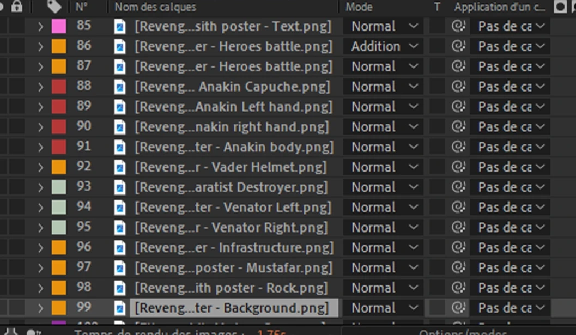Expand layer 88 Anakin Capuche properties
The image size is (576, 335).
pos(40,87)
